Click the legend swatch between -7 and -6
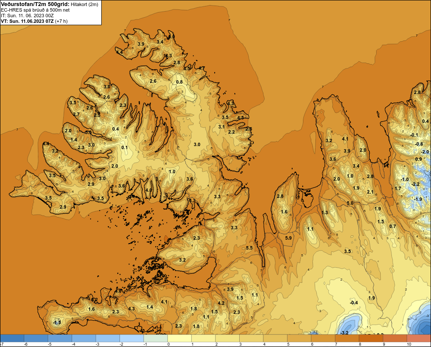Screen dimensions: 431x347 pyautogui.click(x=12, y=338)
